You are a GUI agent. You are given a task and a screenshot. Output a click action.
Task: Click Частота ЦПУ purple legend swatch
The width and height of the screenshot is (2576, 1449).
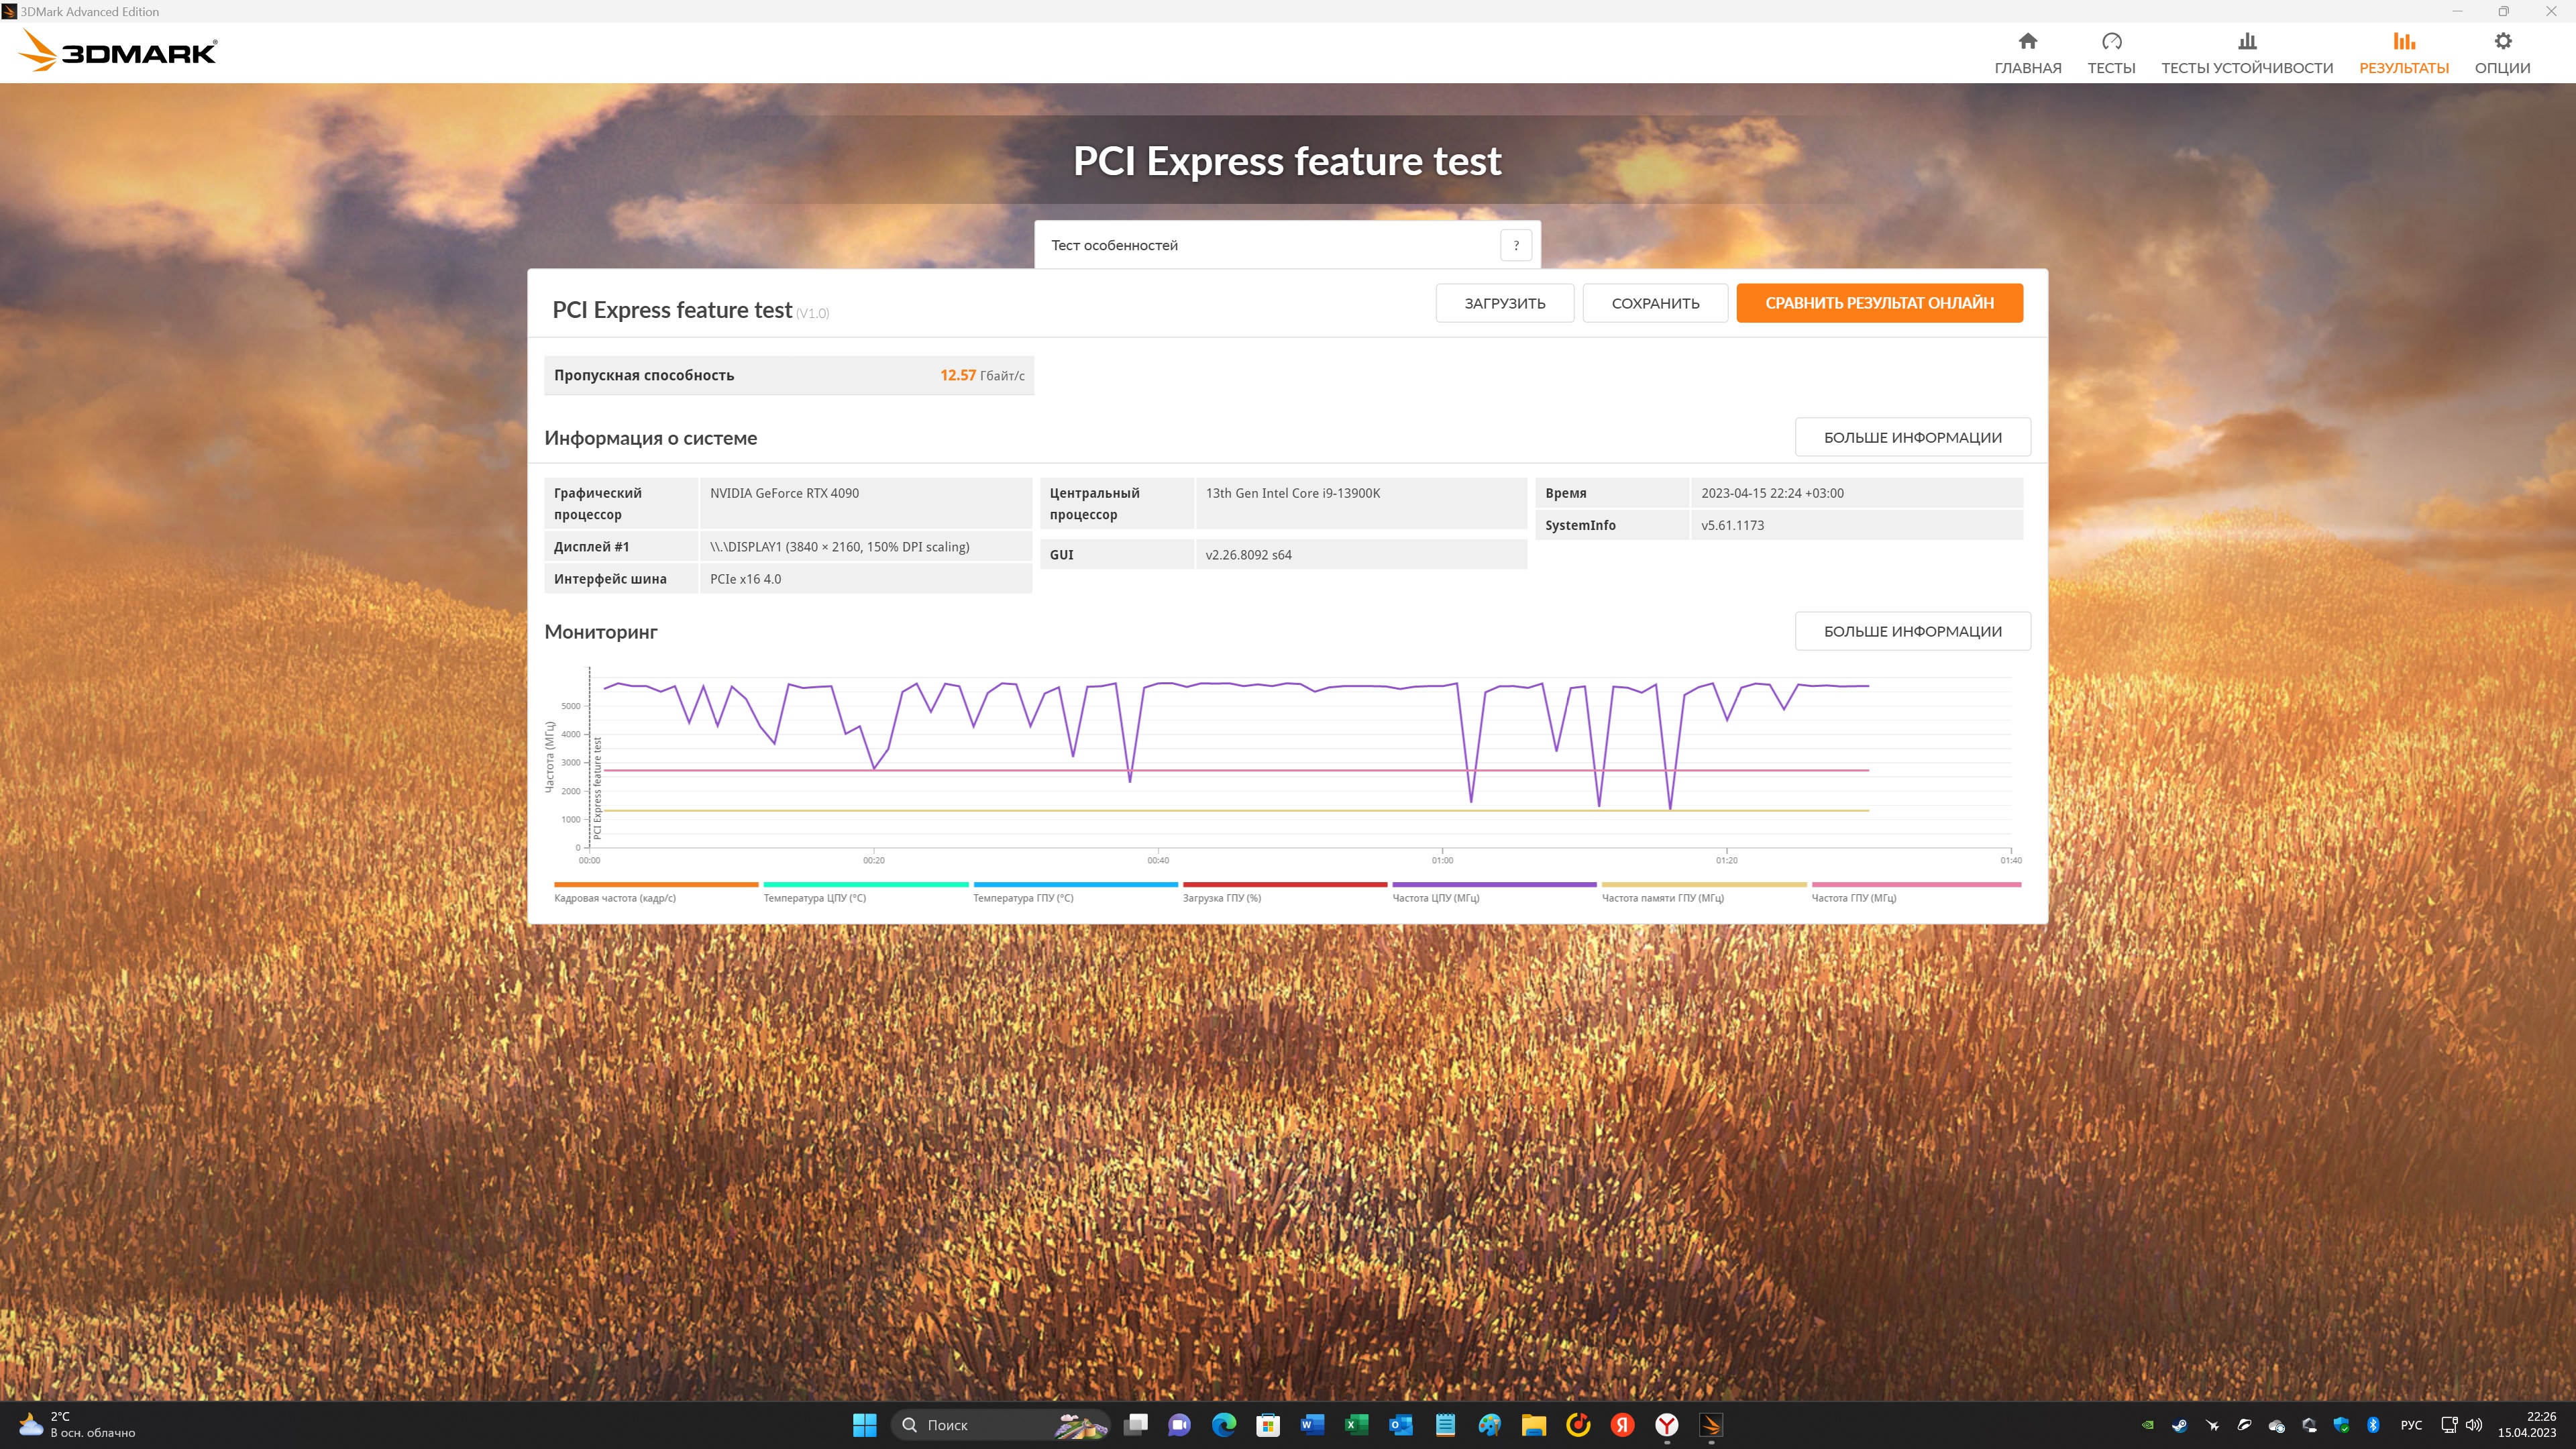click(1493, 885)
